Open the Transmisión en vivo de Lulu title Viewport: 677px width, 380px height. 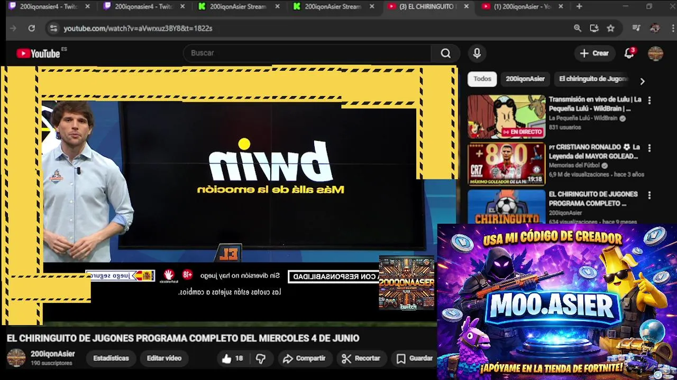coord(595,104)
